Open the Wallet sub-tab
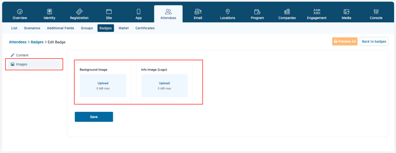This screenshot has width=396, height=153. pyautogui.click(x=124, y=28)
